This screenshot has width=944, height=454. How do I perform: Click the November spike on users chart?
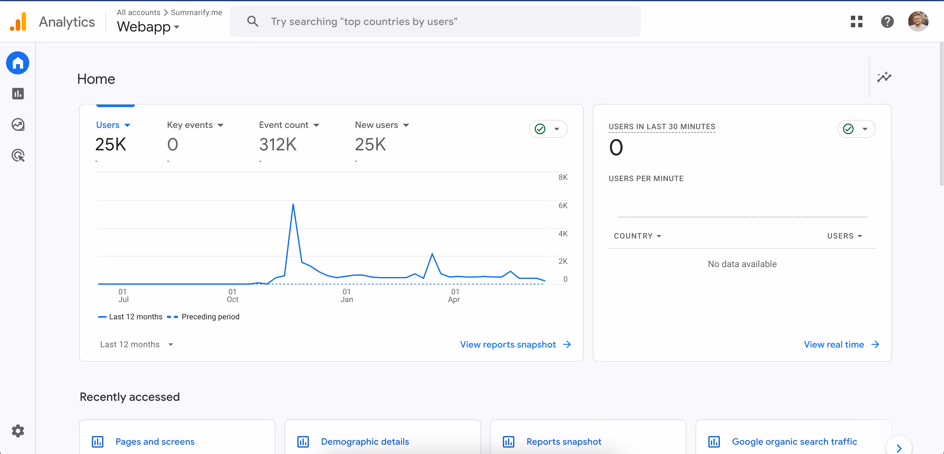[293, 205]
